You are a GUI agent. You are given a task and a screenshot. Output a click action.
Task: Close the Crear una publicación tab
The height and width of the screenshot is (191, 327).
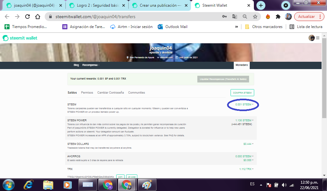186,6
